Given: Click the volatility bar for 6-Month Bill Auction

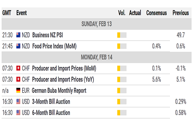Looking at the screenshot, I should click(x=122, y=113).
